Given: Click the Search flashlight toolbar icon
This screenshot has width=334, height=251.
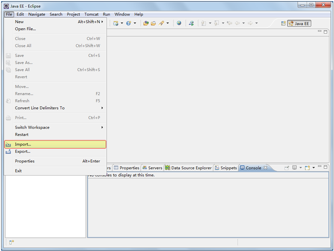Looking at the screenshot, I should pyautogui.click(x=161, y=23).
